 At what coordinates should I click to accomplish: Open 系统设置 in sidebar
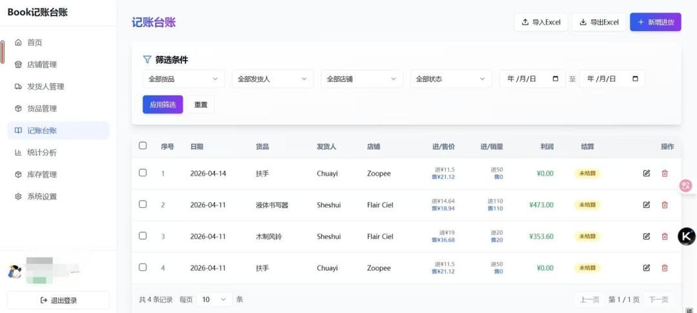tap(58, 197)
